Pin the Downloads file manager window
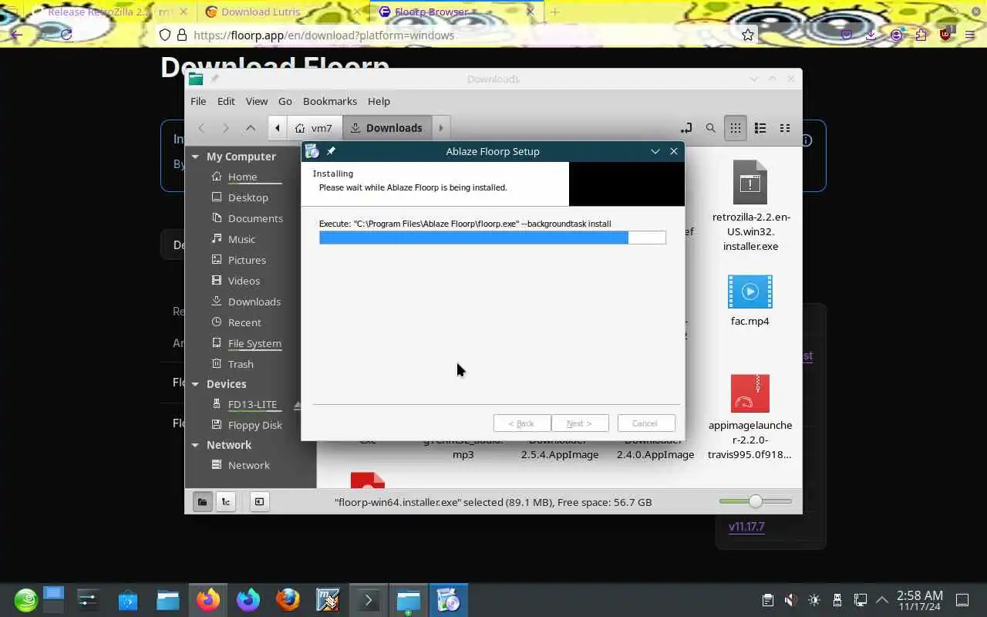The height and width of the screenshot is (617, 987). pyautogui.click(x=215, y=79)
